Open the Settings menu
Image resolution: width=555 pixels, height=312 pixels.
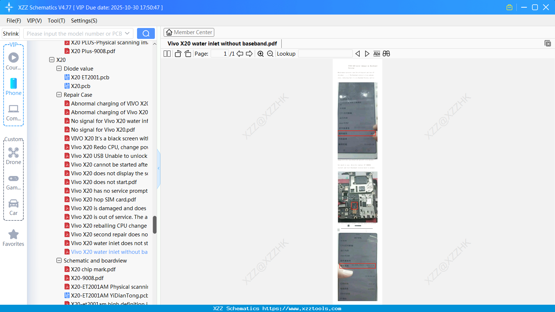pos(84,21)
